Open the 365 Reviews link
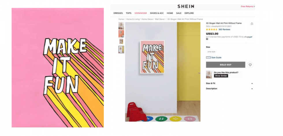Image resolution: width=283 pixels, height=136 pixels. (224, 30)
